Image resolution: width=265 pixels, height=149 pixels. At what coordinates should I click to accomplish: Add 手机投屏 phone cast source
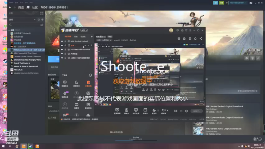click(x=136, y=111)
